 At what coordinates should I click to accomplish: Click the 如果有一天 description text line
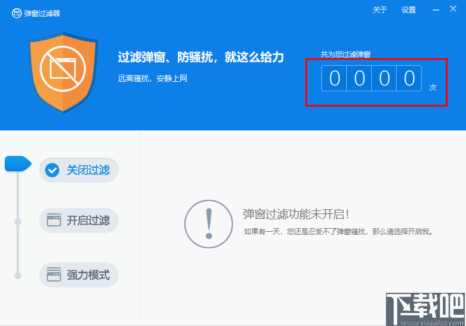(339, 232)
